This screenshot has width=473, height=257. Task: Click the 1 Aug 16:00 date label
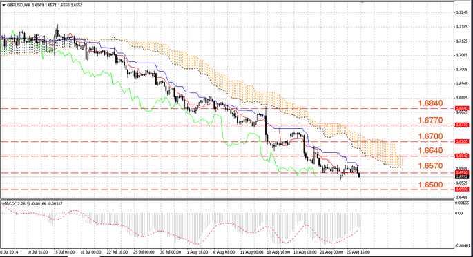tap(197, 252)
